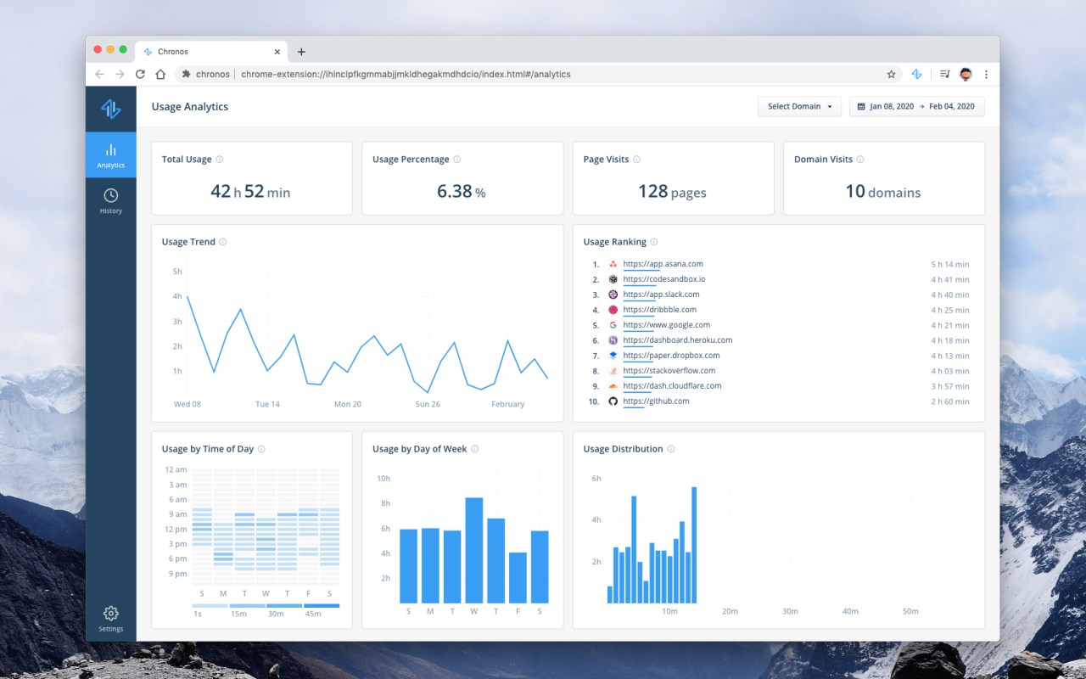Click the Heroku favicon in Usage Ranking
The height and width of the screenshot is (679, 1086).
point(613,340)
